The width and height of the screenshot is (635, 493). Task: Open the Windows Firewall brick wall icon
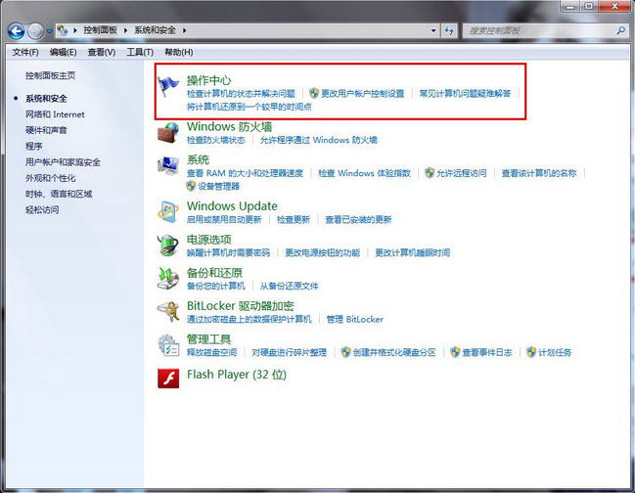point(167,133)
